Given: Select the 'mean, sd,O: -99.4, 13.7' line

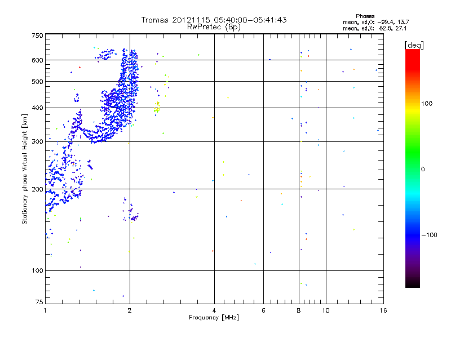Looking at the screenshot, I should click(375, 22).
